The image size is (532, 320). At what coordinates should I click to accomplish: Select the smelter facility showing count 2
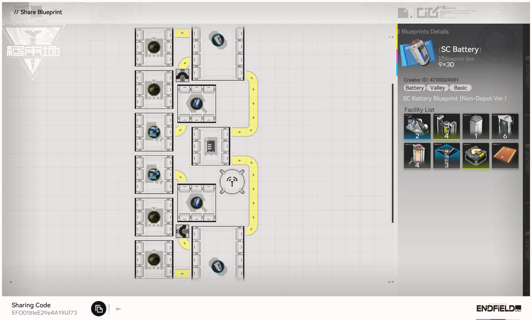[417, 126]
